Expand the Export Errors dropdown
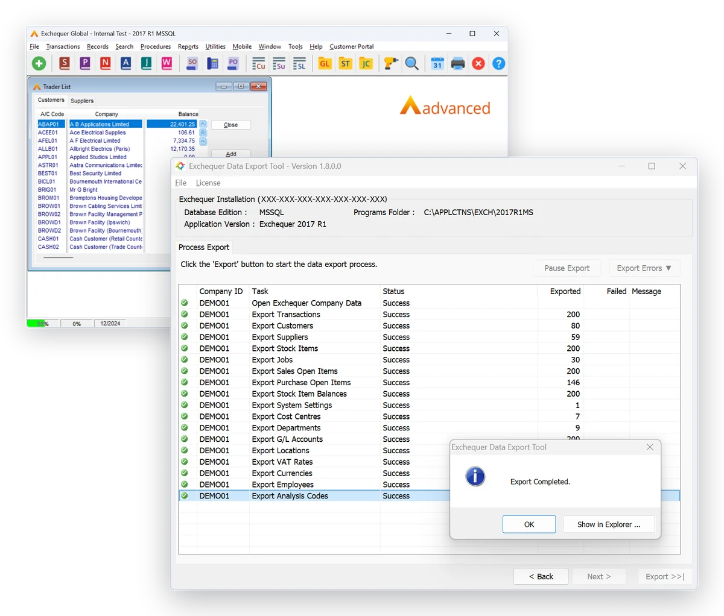This screenshot has height=616, width=724. tap(644, 268)
